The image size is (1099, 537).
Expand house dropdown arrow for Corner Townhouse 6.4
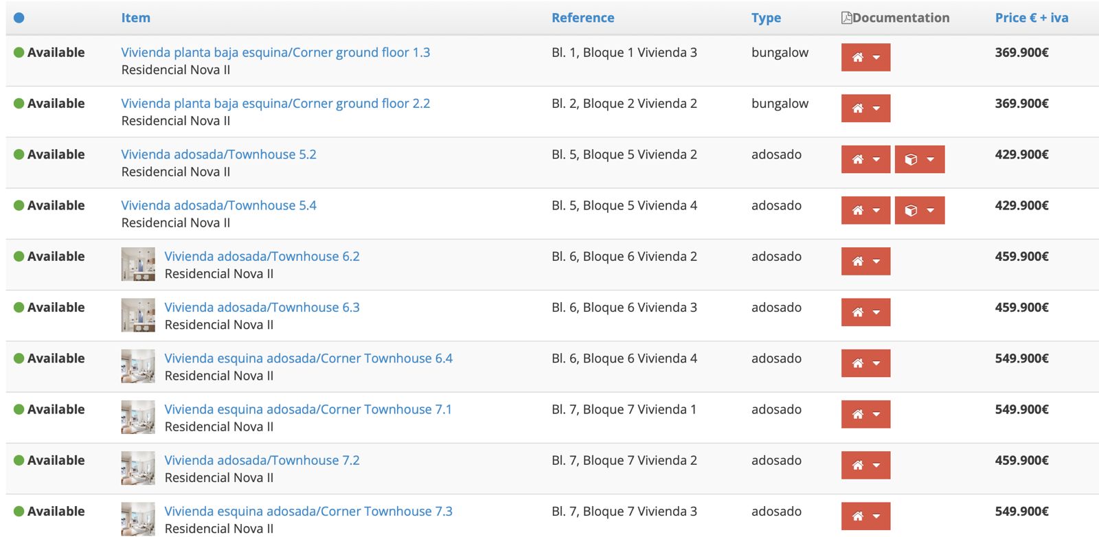tap(876, 363)
